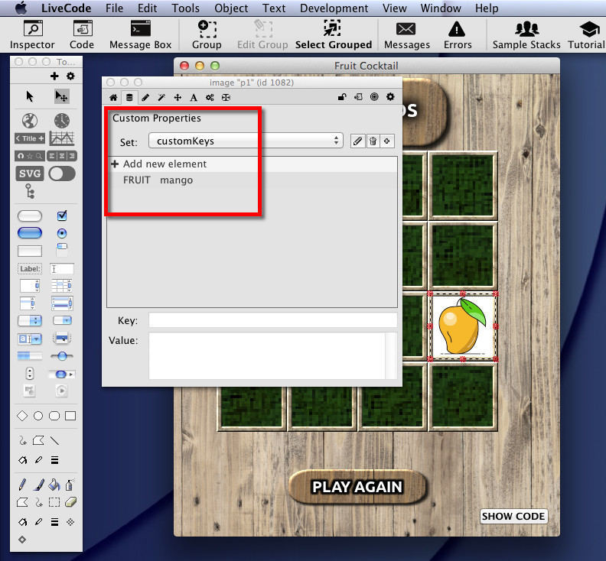Expand Add new element row
The width and height of the screenshot is (606, 561).
click(115, 164)
